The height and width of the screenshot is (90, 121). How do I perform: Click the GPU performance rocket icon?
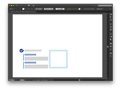33,5
